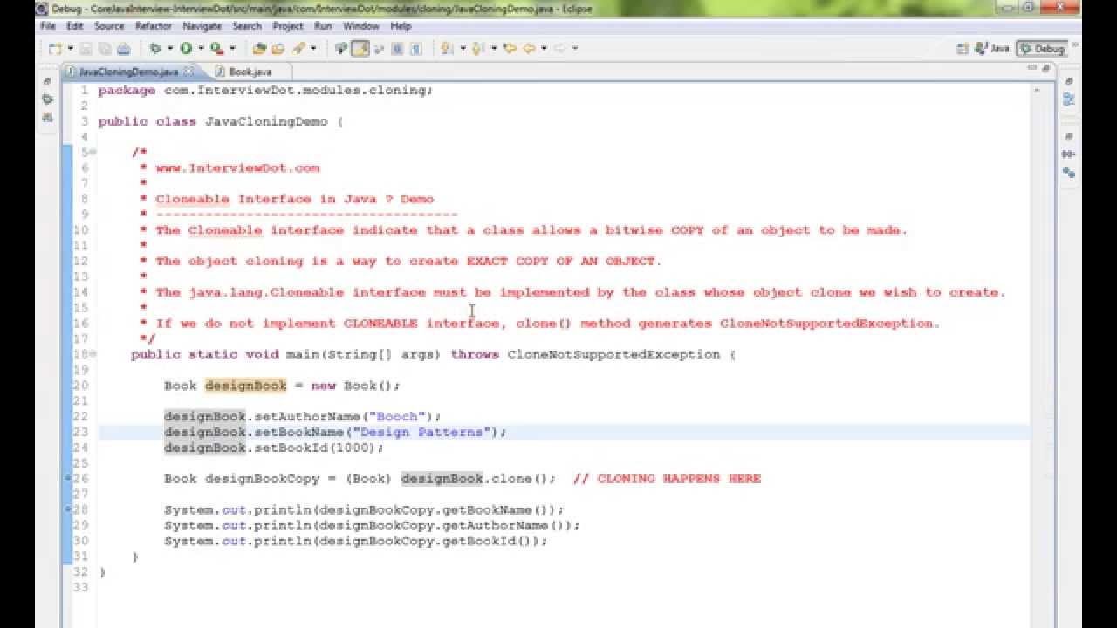
Task: Click the Print toolbar icon
Action: tap(123, 48)
